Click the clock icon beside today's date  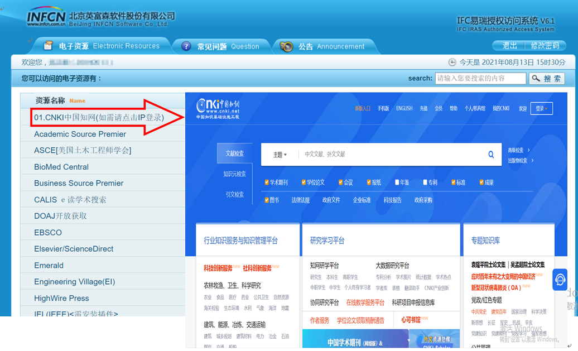[452, 62]
